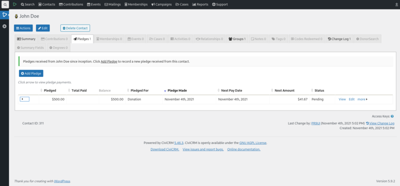Open the Campaigns menu
The image size is (400, 186).
tap(161, 4)
